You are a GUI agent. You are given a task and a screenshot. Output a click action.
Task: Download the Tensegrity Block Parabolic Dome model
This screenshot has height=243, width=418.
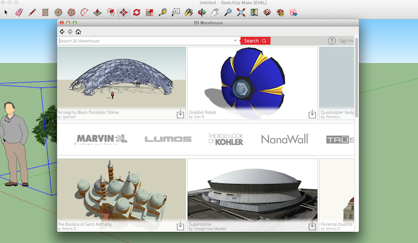(180, 114)
